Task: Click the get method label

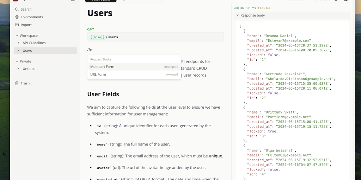Action: (91, 29)
